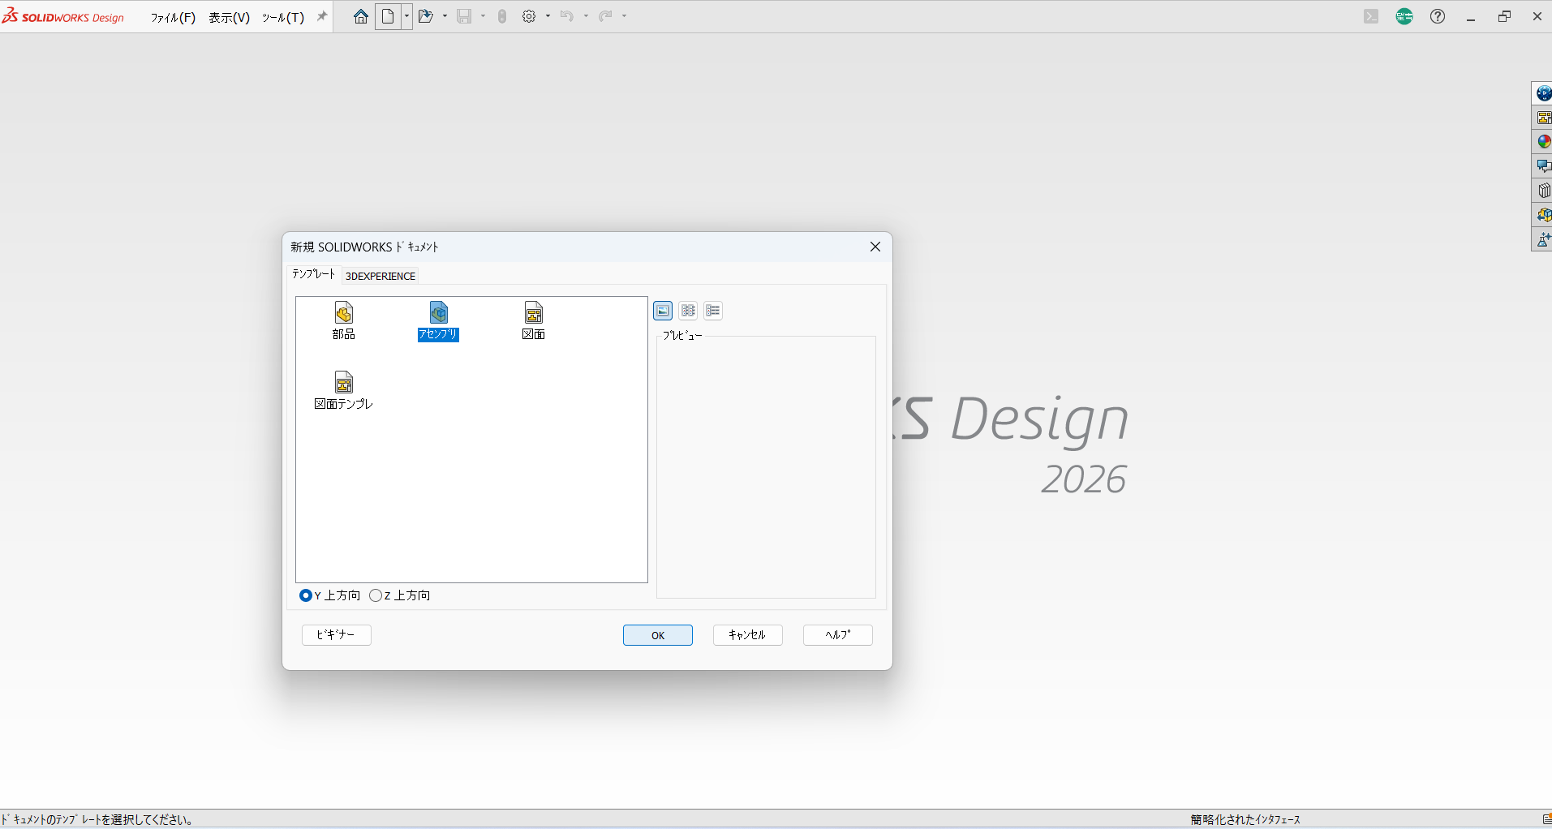Open the File Explorer books pane tab
The height and width of the screenshot is (829, 1552).
pos(1543,191)
